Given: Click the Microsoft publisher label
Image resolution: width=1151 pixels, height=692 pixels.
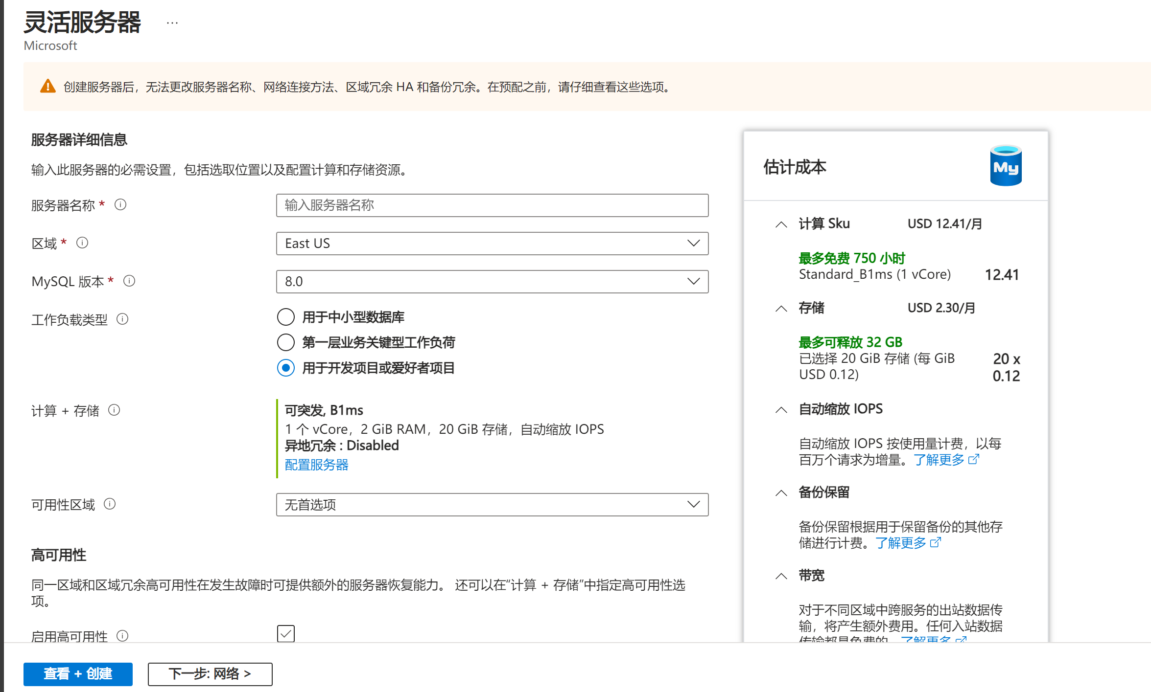Looking at the screenshot, I should [50, 45].
